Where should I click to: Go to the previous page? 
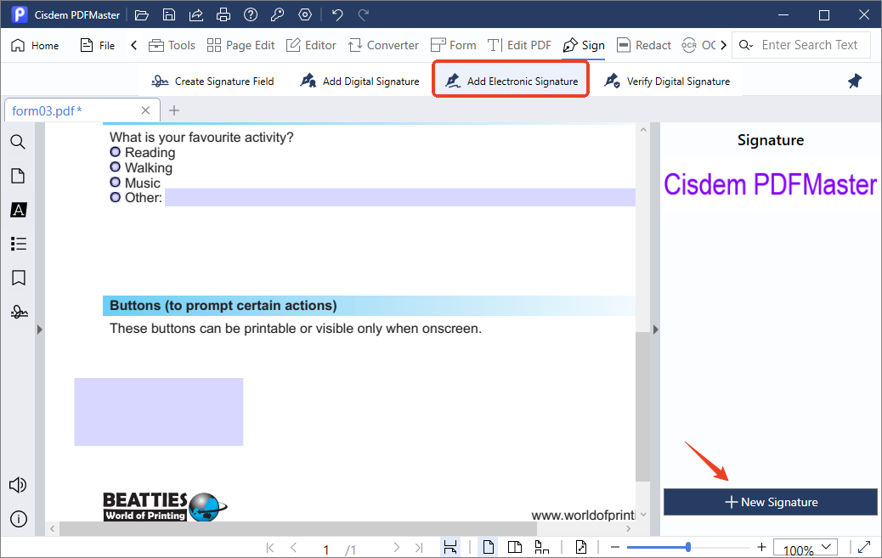click(293, 547)
